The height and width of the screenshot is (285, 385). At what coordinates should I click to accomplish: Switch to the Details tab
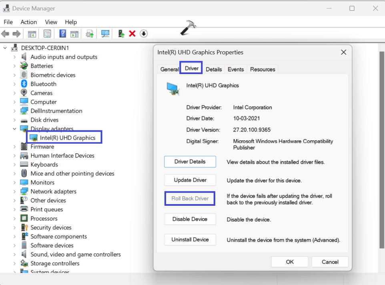214,70
